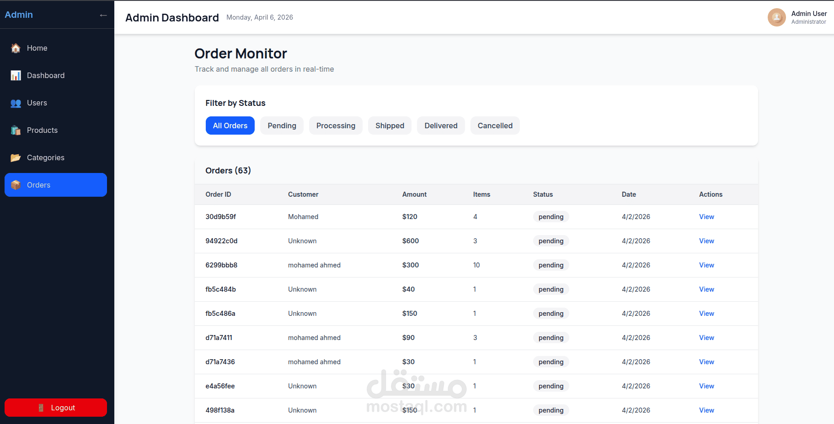
Task: Click the Categories folder icon
Action: point(16,157)
